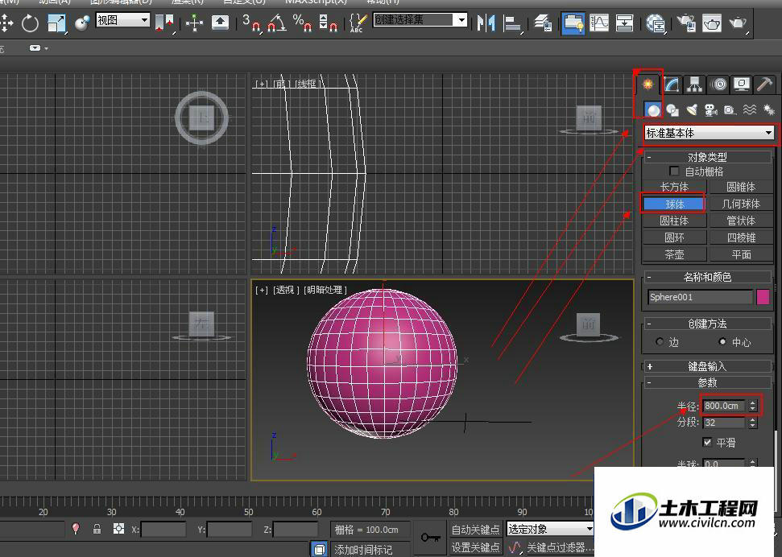
Task: Activate the Select and Scale tool
Action: (56, 23)
